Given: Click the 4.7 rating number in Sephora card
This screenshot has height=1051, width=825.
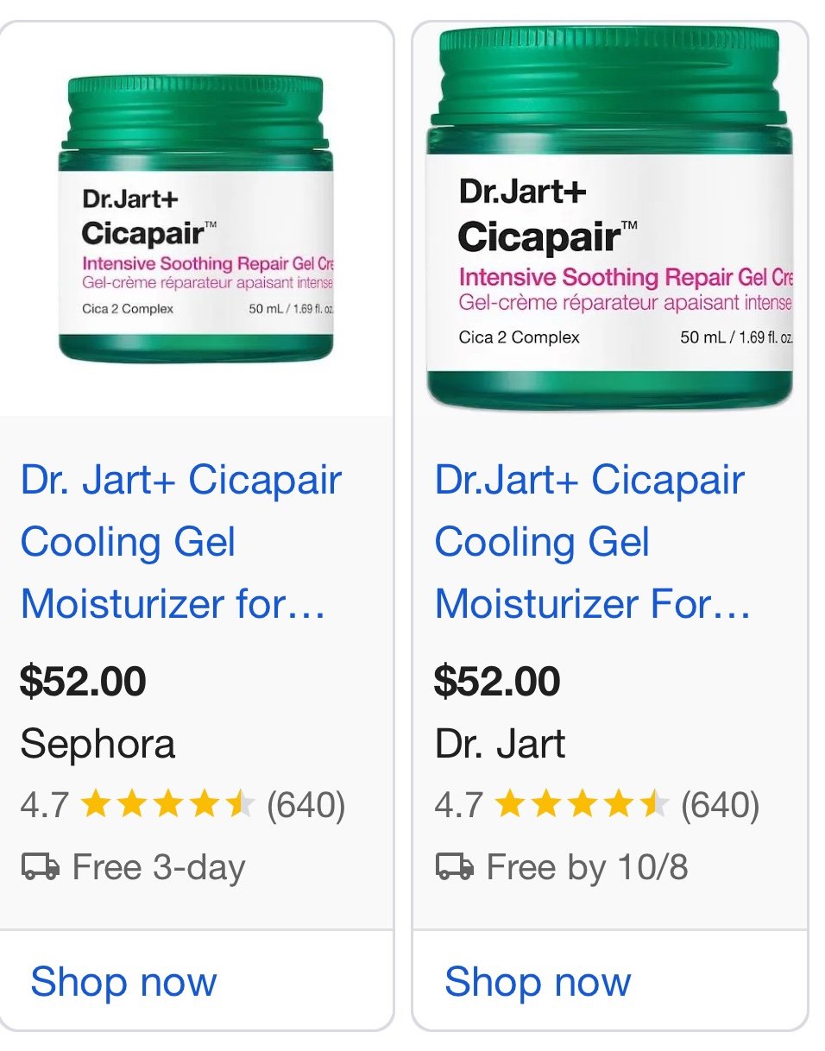Looking at the screenshot, I should pyautogui.click(x=44, y=805).
